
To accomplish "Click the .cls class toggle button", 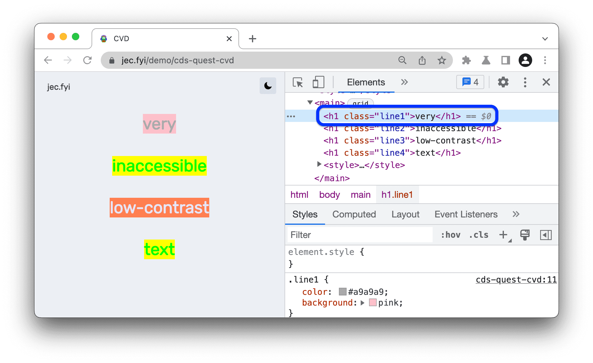I will pyautogui.click(x=480, y=234).
